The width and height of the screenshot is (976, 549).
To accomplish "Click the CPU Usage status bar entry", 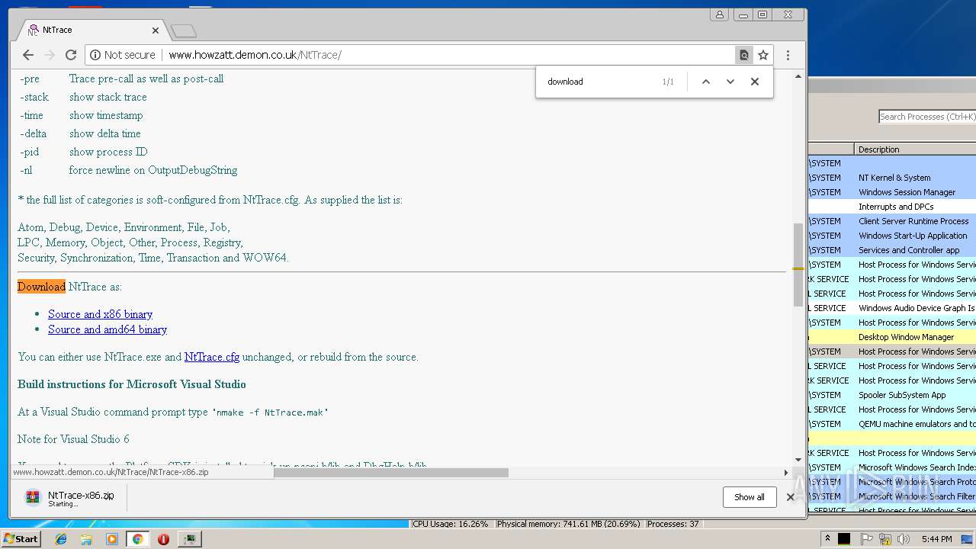I will click(x=451, y=524).
